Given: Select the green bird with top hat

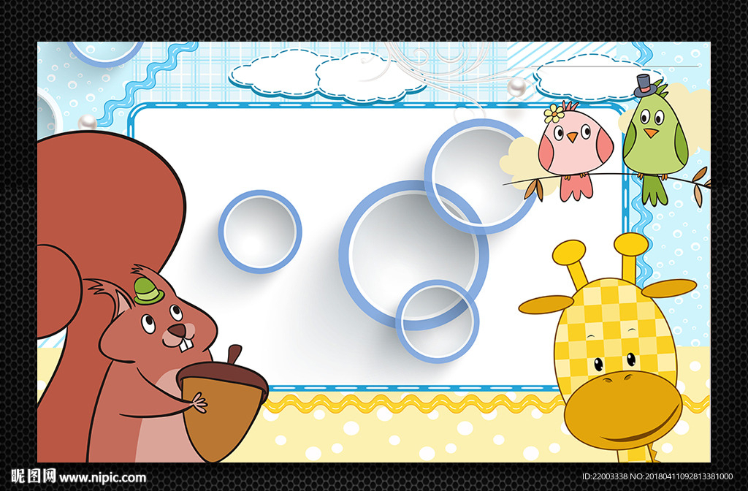Looking at the screenshot, I should [x=655, y=140].
